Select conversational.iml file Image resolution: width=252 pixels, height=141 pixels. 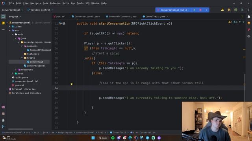(25, 81)
